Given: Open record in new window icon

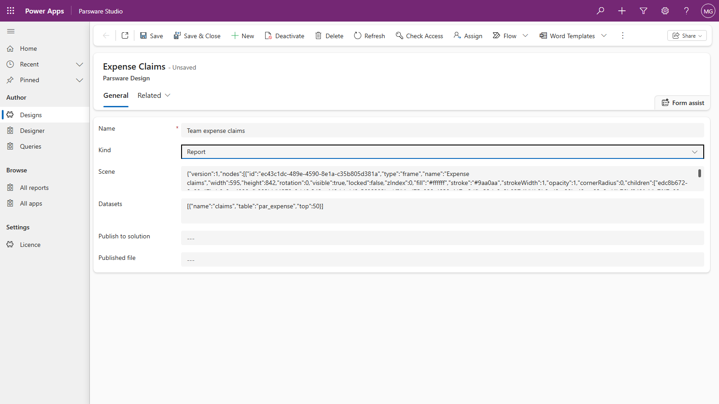Looking at the screenshot, I should tap(125, 35).
